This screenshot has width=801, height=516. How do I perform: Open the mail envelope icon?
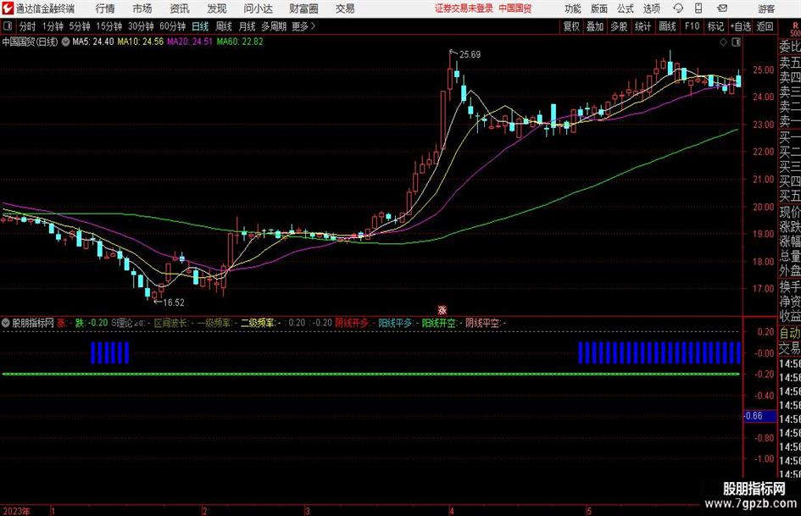[722, 8]
